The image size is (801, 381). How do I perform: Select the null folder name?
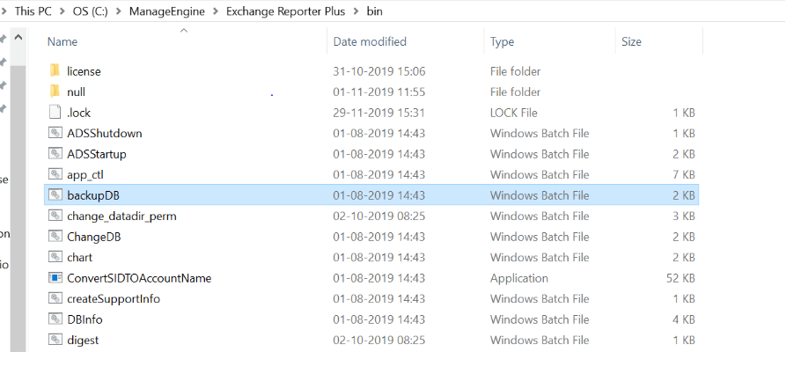(x=76, y=92)
